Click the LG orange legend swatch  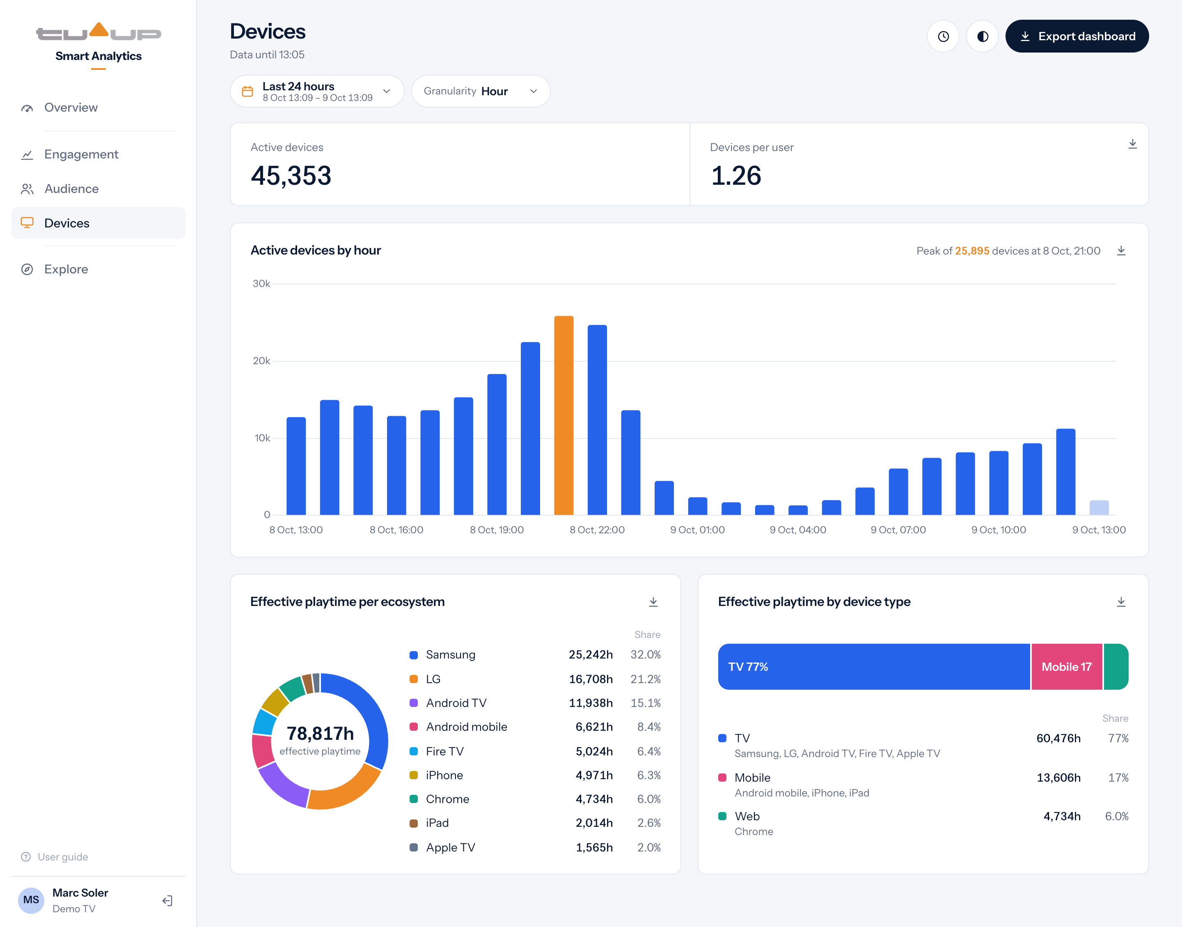click(413, 679)
